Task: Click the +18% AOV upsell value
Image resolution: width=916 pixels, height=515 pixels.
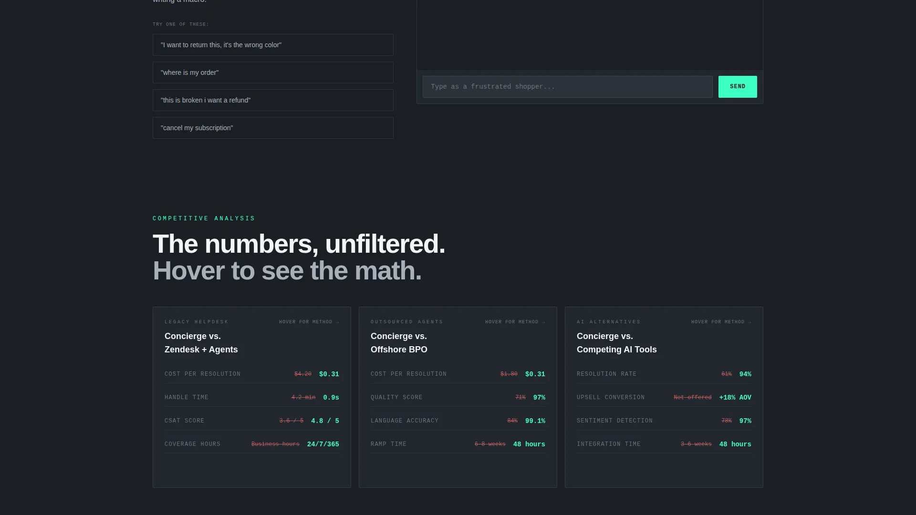Action: [x=735, y=398]
